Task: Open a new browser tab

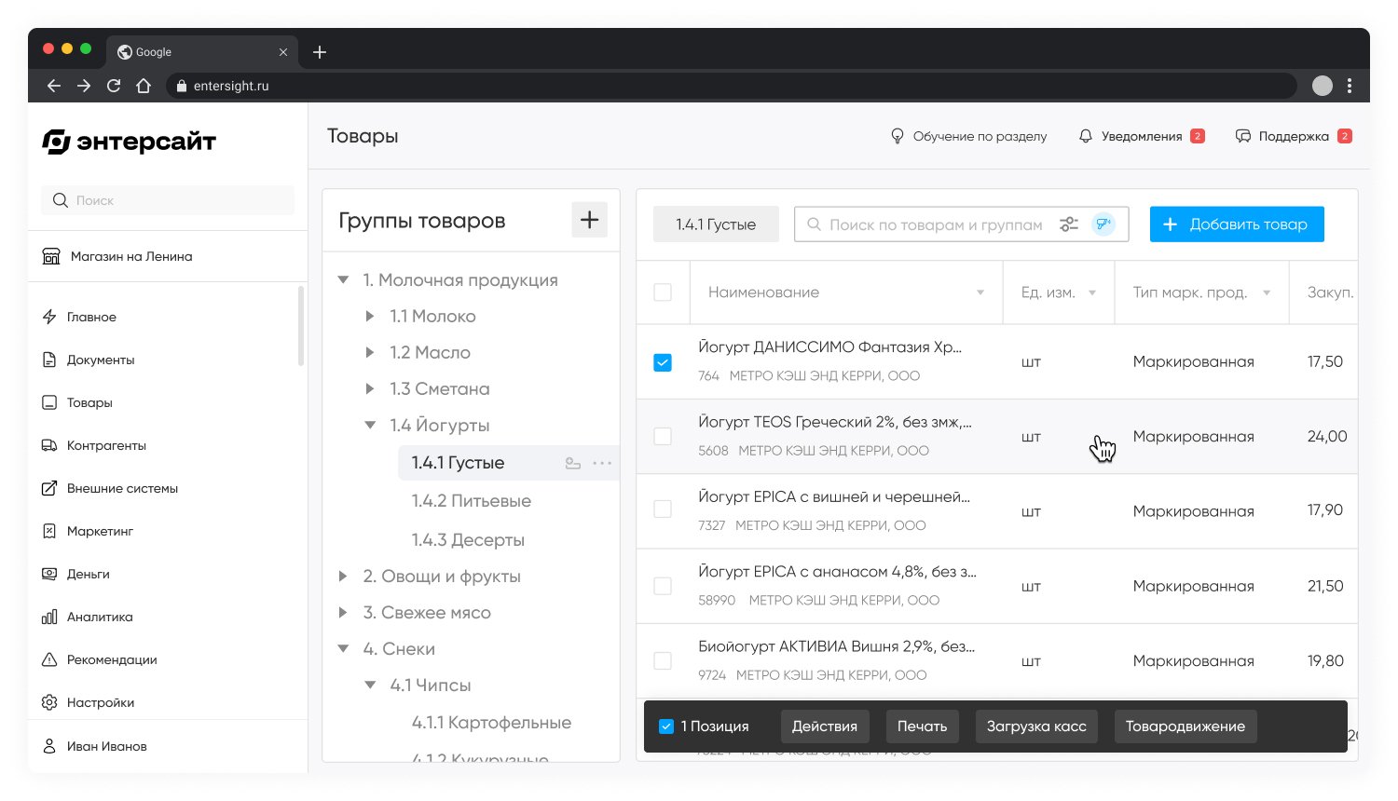Action: pos(320,52)
